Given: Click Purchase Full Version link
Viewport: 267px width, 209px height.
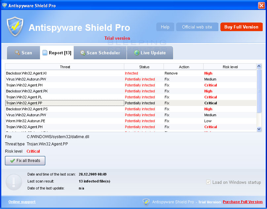Looking at the screenshot, I should [x=243, y=202].
